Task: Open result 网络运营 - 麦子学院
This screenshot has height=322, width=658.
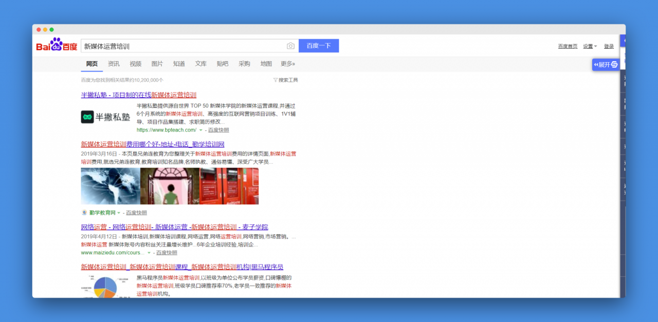Action: click(x=174, y=227)
